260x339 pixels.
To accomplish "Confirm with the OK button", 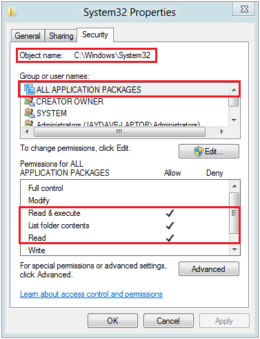I will pos(112,320).
